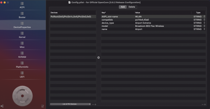The image size is (210, 109).
Task: Click the Airport Extreme value cell
Action: pyautogui.click(x=163, y=23)
